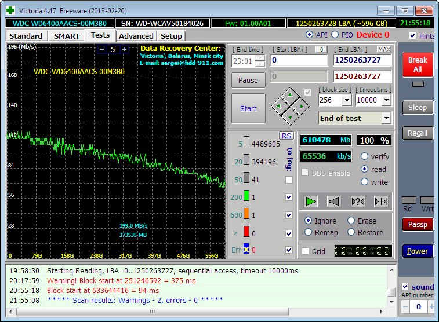Select the butterfly seek scan mode icon

(x=381, y=202)
